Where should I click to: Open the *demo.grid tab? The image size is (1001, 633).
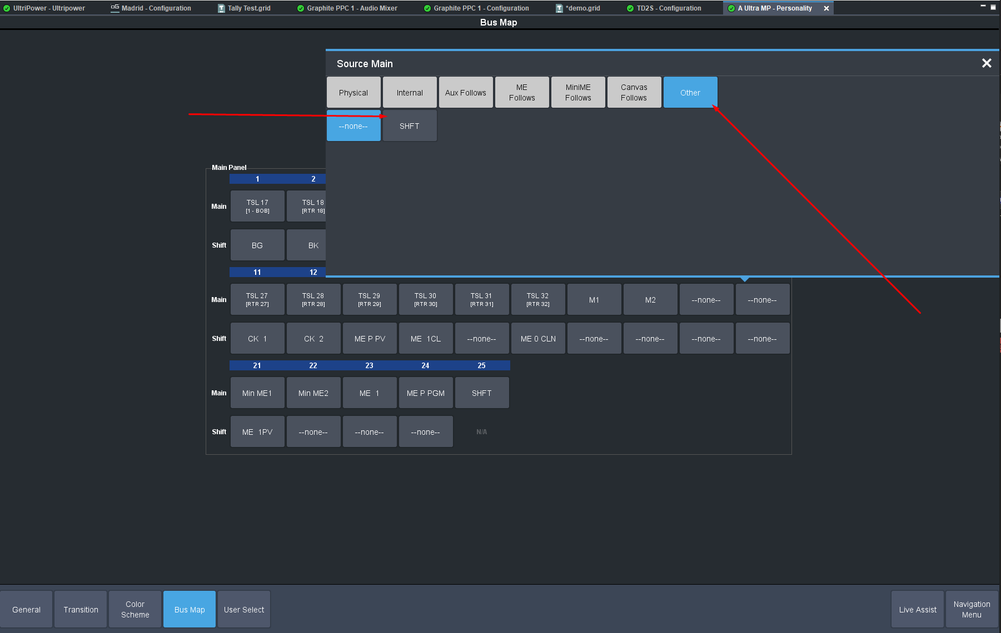(x=578, y=8)
